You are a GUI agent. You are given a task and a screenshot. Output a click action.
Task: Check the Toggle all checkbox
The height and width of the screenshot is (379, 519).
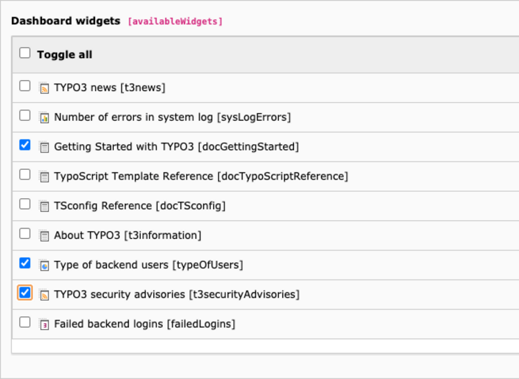pyautogui.click(x=25, y=53)
